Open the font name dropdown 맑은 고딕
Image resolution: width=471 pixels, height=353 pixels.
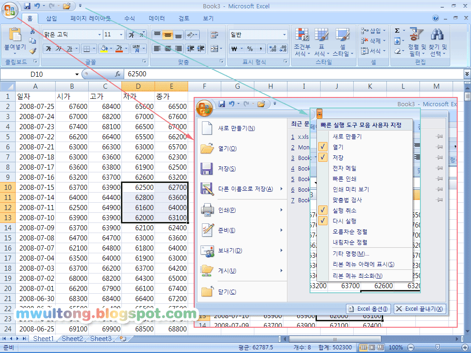pyautogui.click(x=99, y=35)
